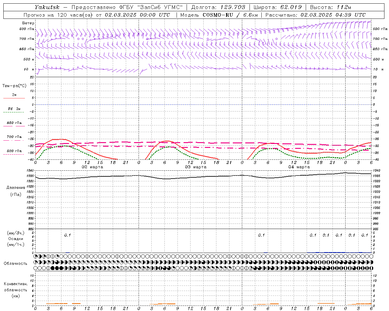
Task: Click the '500 м' wind level label beside Ветер
Action: click(29, 59)
